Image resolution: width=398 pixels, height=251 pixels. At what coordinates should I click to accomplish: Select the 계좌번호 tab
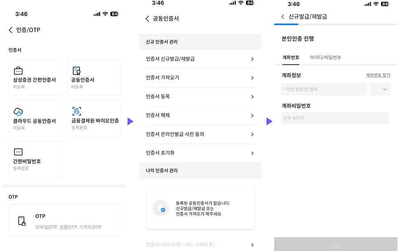[291, 58]
